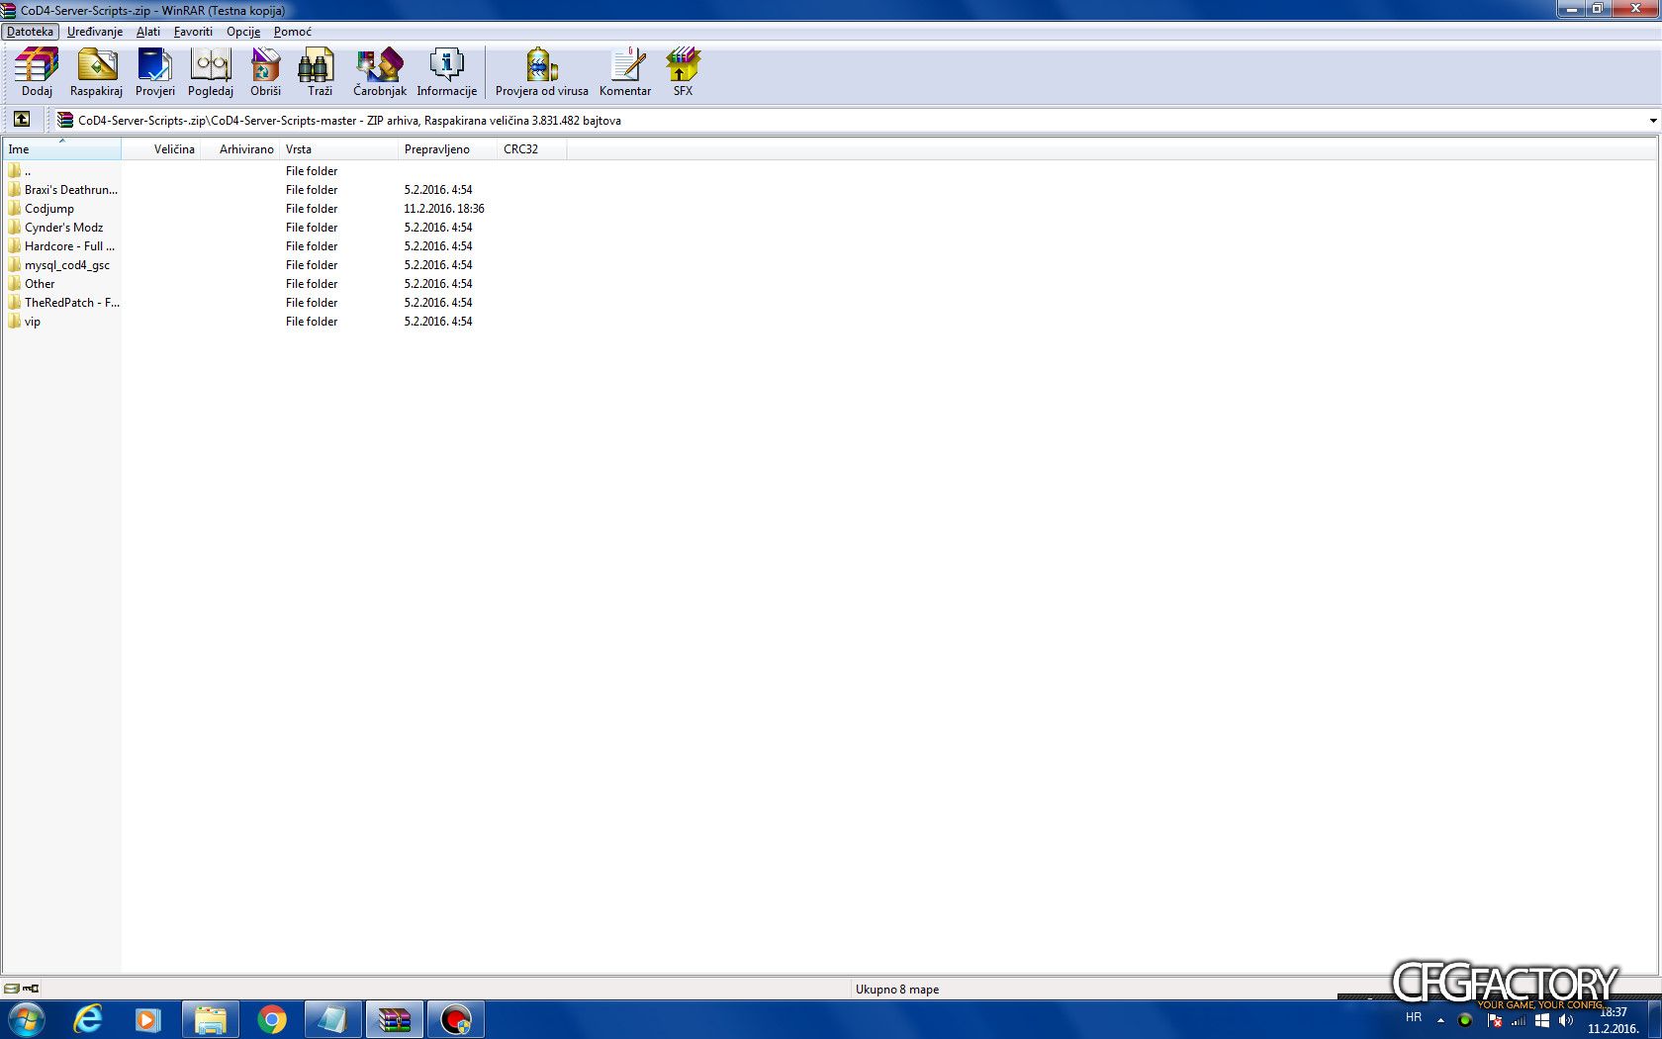Click the address path text field
This screenshot has height=1039, width=1662.
click(x=849, y=121)
